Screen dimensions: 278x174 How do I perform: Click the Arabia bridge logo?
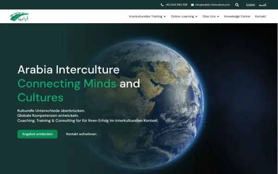19,17
